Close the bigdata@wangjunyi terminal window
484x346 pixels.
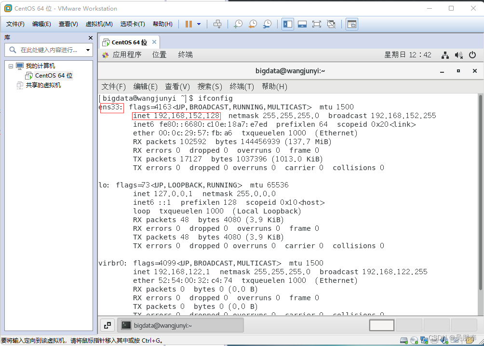coord(475,71)
